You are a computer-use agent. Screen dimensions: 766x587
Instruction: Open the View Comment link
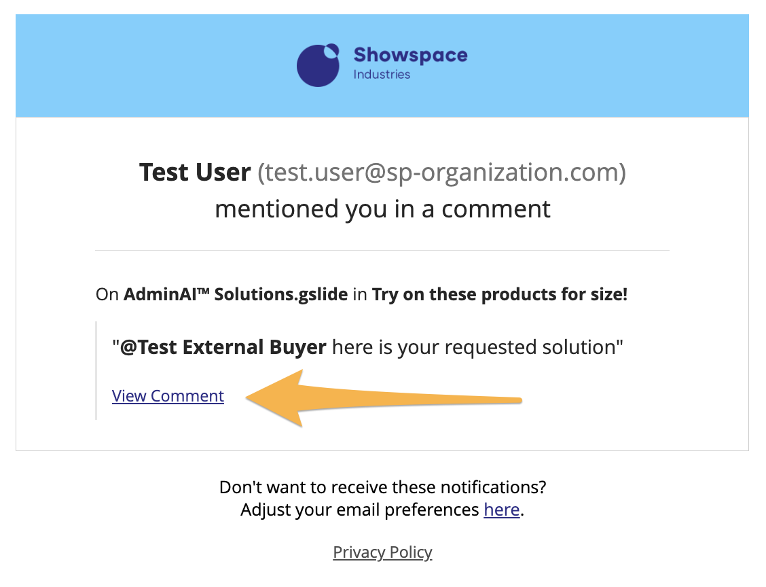(x=168, y=396)
